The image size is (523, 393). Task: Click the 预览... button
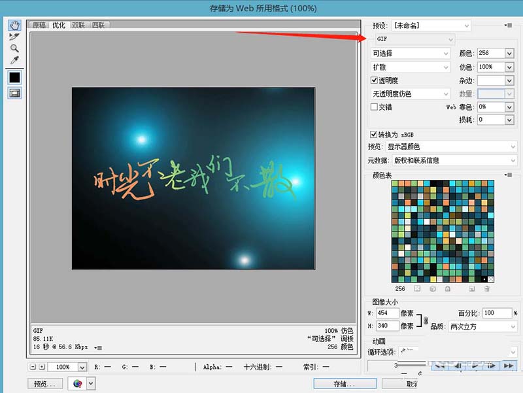tap(45, 384)
